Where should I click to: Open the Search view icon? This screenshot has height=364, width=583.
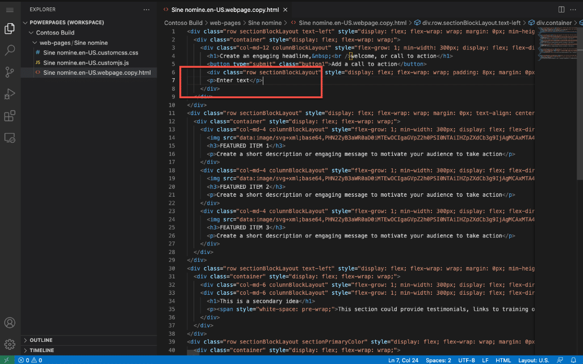(x=10, y=50)
